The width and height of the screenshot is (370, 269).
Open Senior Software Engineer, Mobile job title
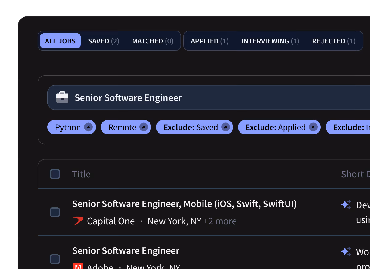pyautogui.click(x=184, y=204)
